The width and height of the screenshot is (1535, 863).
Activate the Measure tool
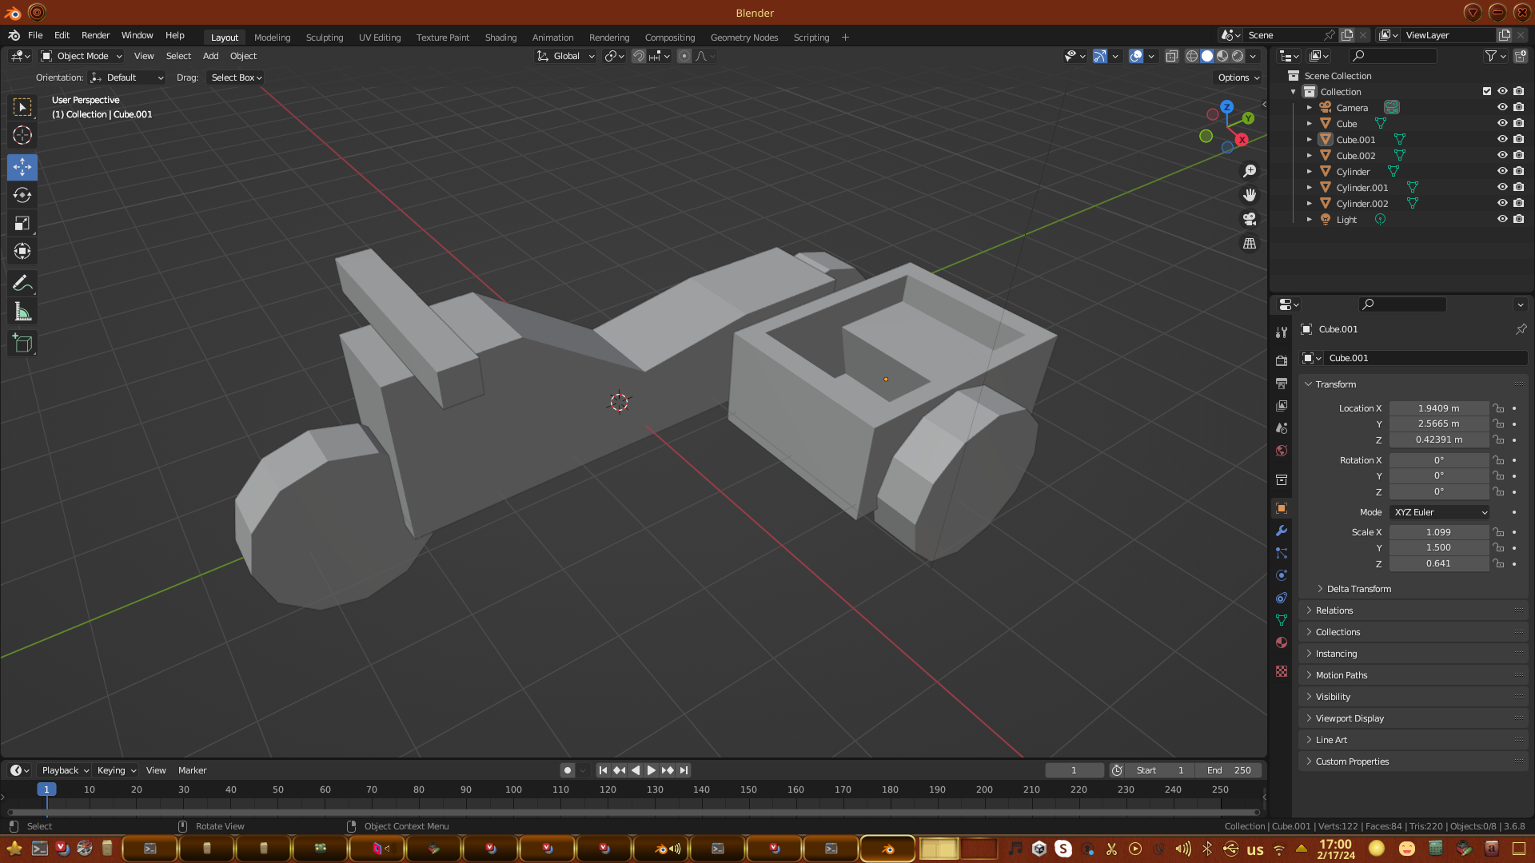22,312
